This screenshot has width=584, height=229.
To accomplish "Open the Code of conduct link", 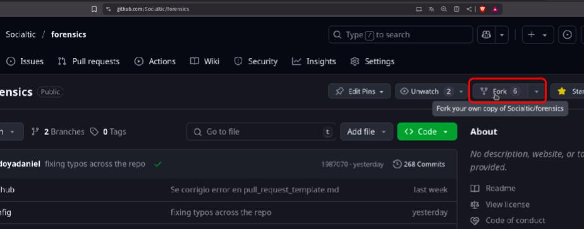I will pyautogui.click(x=508, y=221).
